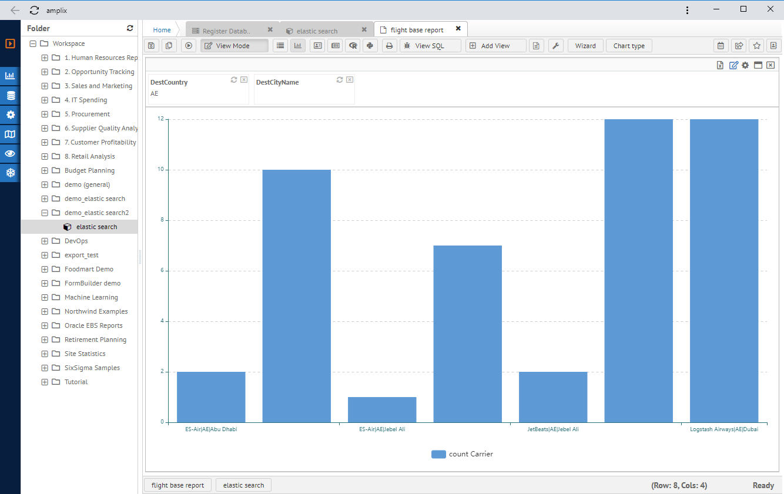Click the form layout icon after card view
Viewport: 784px width, 494px height.
[x=335, y=46]
